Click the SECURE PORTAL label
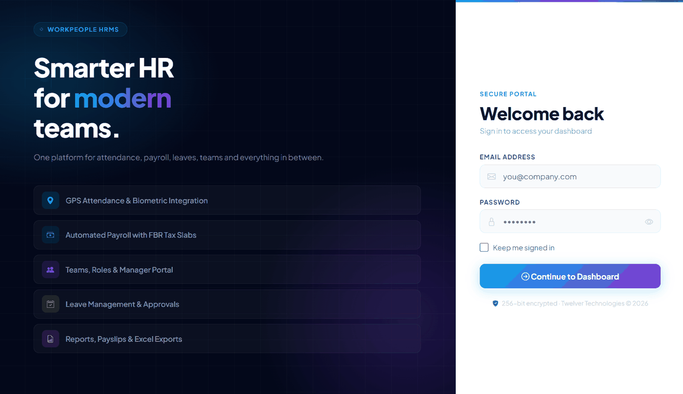 coord(508,94)
